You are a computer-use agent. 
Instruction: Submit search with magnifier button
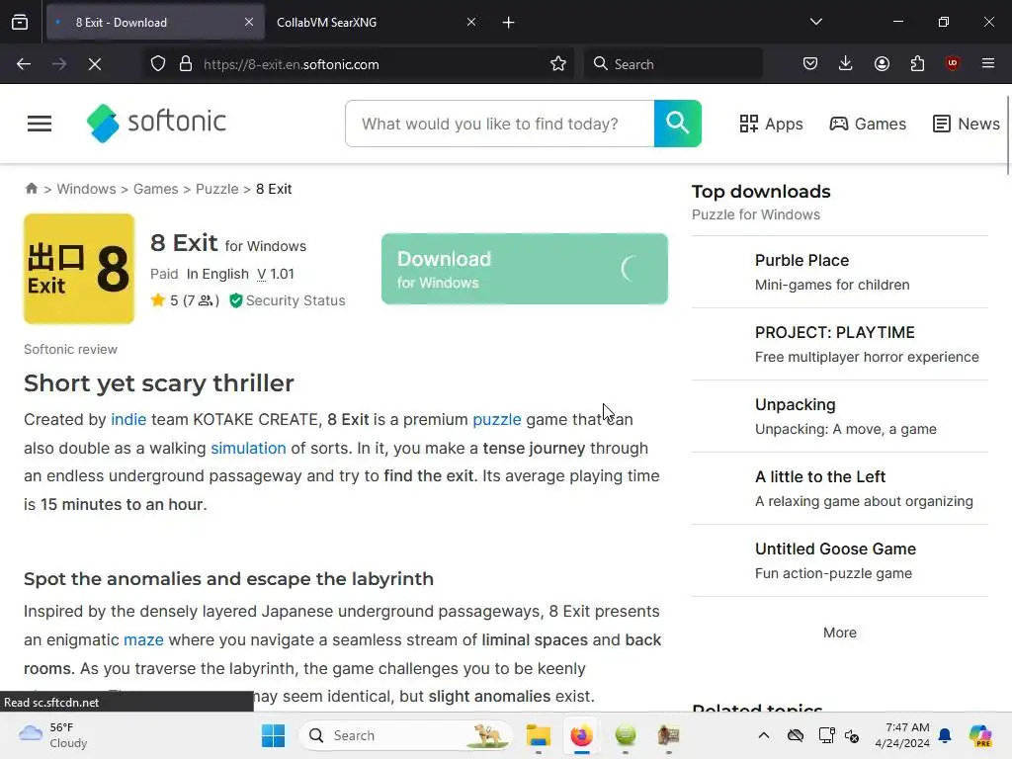click(x=678, y=124)
